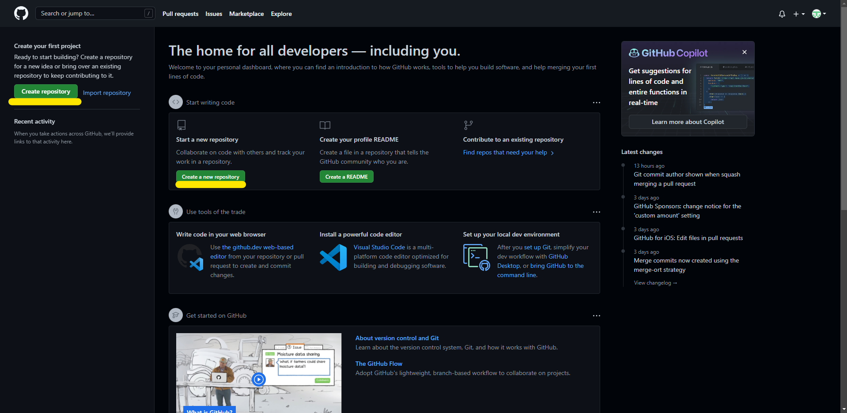Open The GitHub Flow link
Screen dimensions: 847x413
[379, 364]
